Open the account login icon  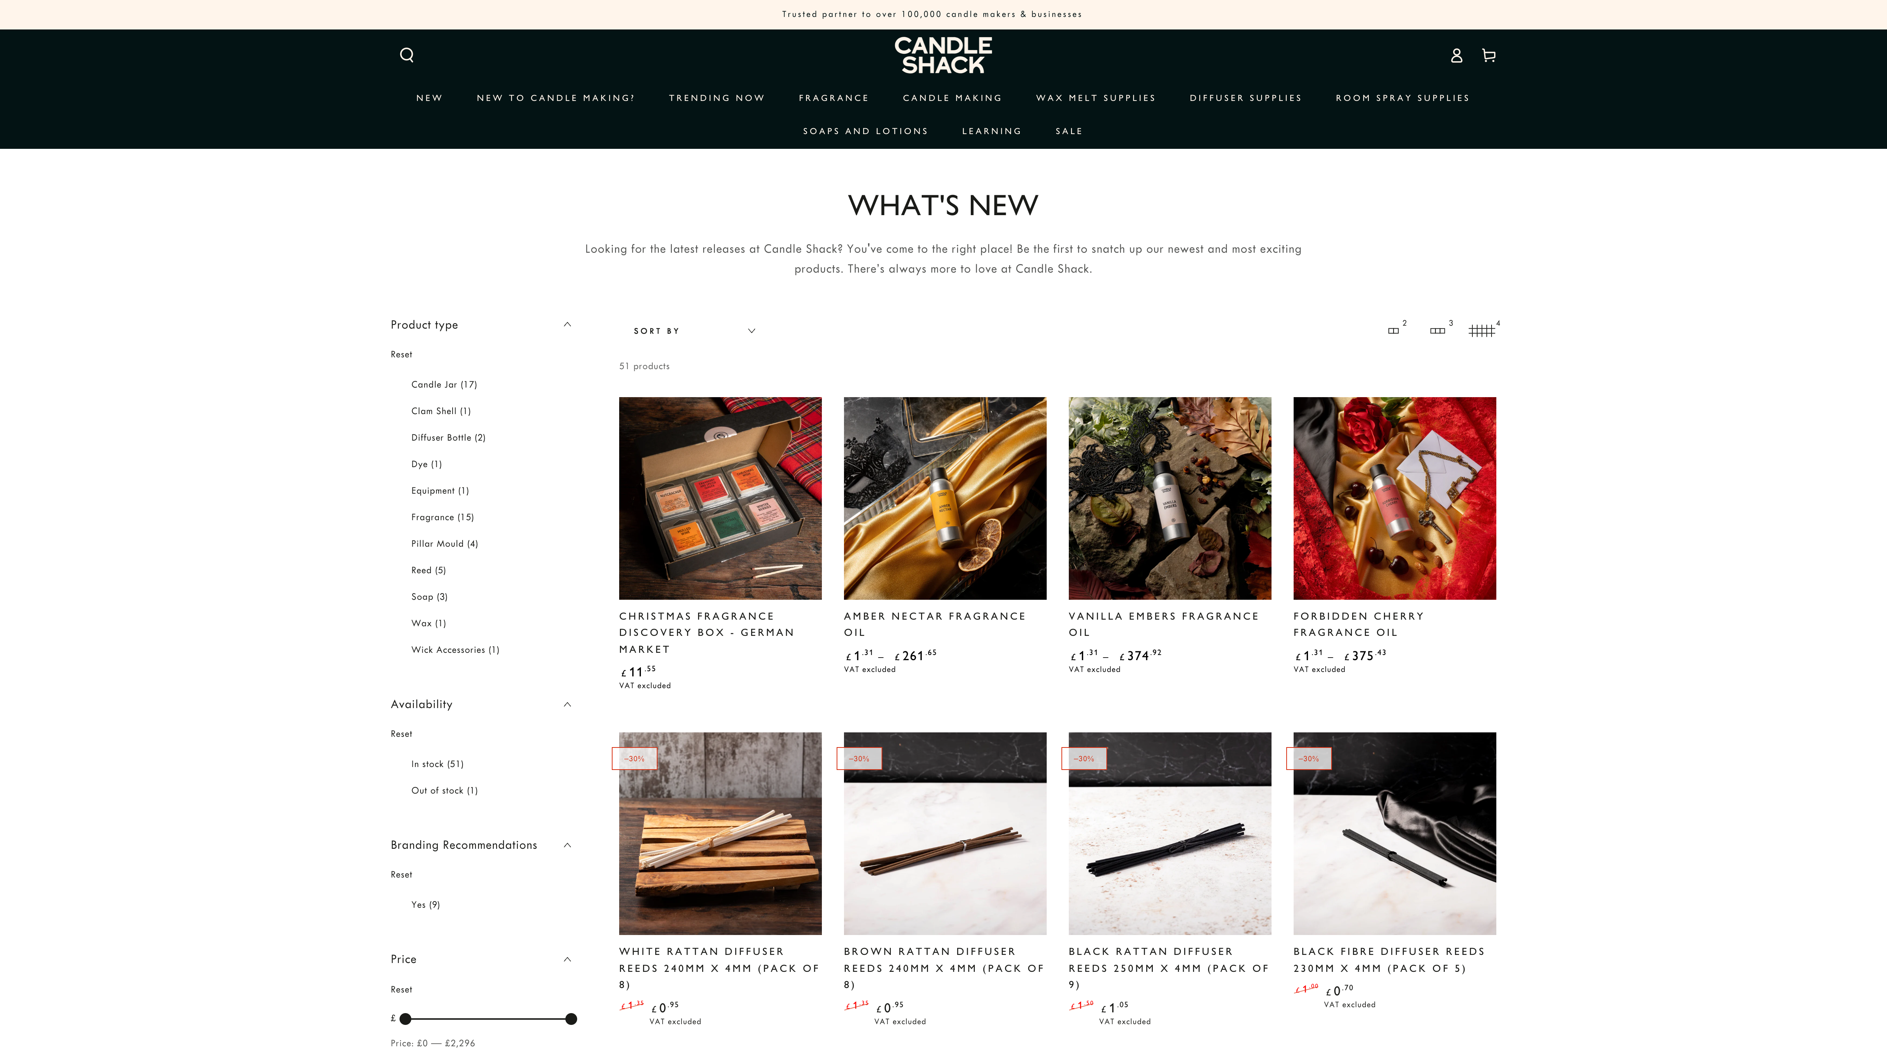pyautogui.click(x=1456, y=56)
